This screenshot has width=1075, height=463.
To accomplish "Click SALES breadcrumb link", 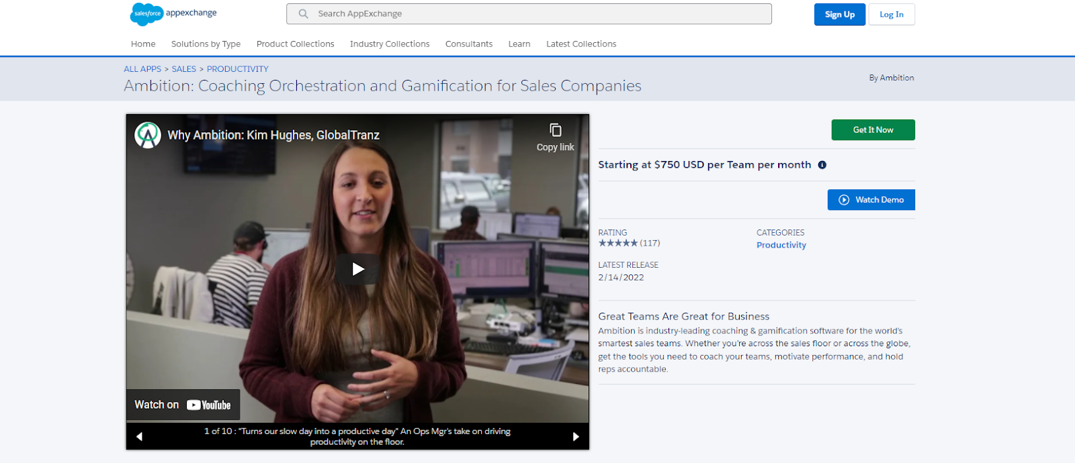I will pos(183,68).
